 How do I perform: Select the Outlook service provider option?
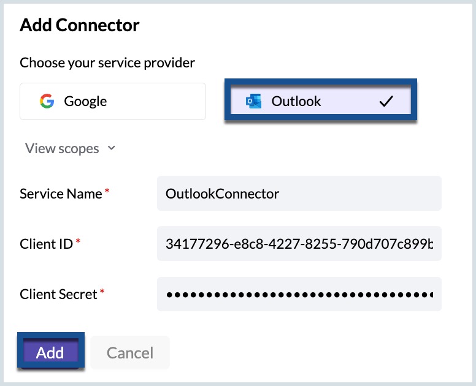(321, 100)
